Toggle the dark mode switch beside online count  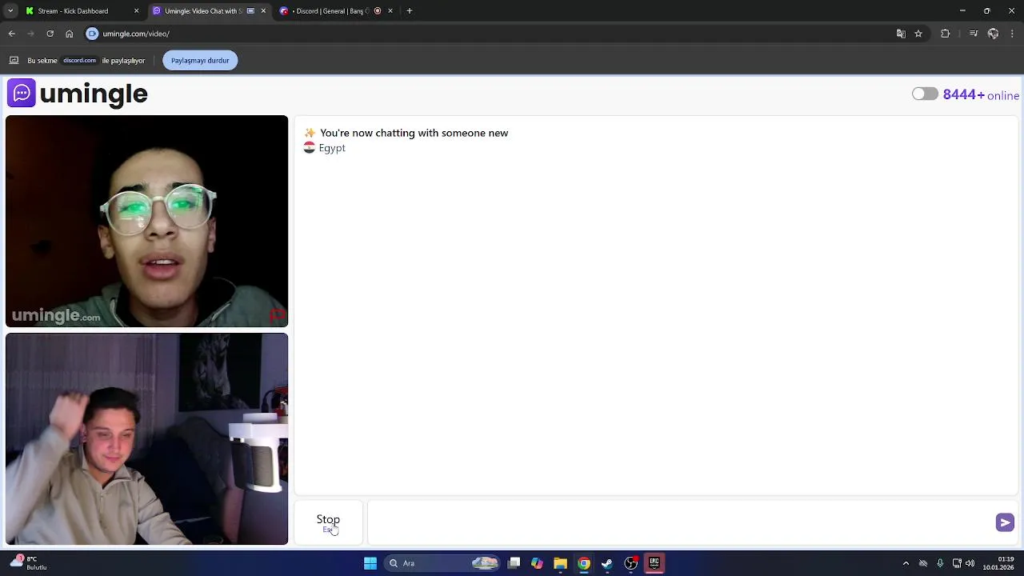[925, 94]
